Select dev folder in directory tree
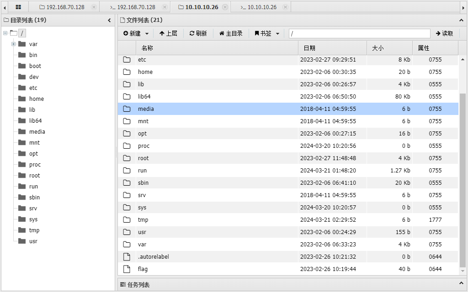This screenshot has width=468, height=292. 34,77
